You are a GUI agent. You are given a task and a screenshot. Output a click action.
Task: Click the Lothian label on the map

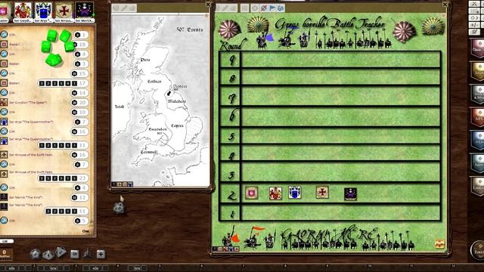click(154, 82)
